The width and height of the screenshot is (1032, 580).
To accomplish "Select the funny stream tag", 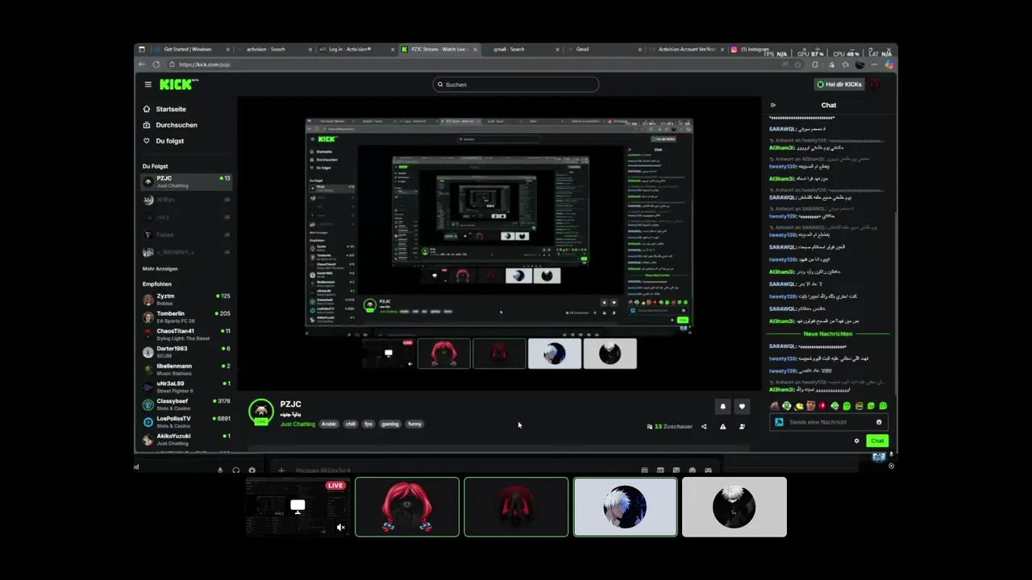I will [x=414, y=424].
